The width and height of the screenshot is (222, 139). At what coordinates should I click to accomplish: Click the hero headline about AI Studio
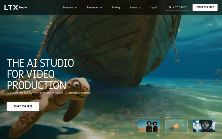tap(40, 74)
